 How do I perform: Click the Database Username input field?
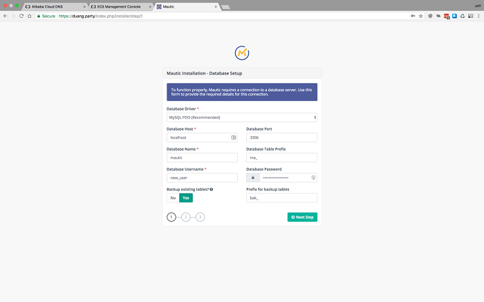tap(202, 178)
